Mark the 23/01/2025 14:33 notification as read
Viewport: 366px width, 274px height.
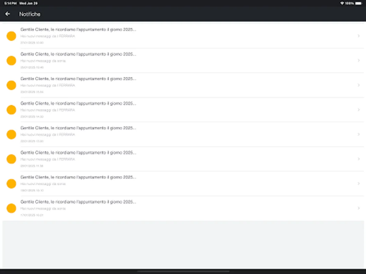point(11,110)
